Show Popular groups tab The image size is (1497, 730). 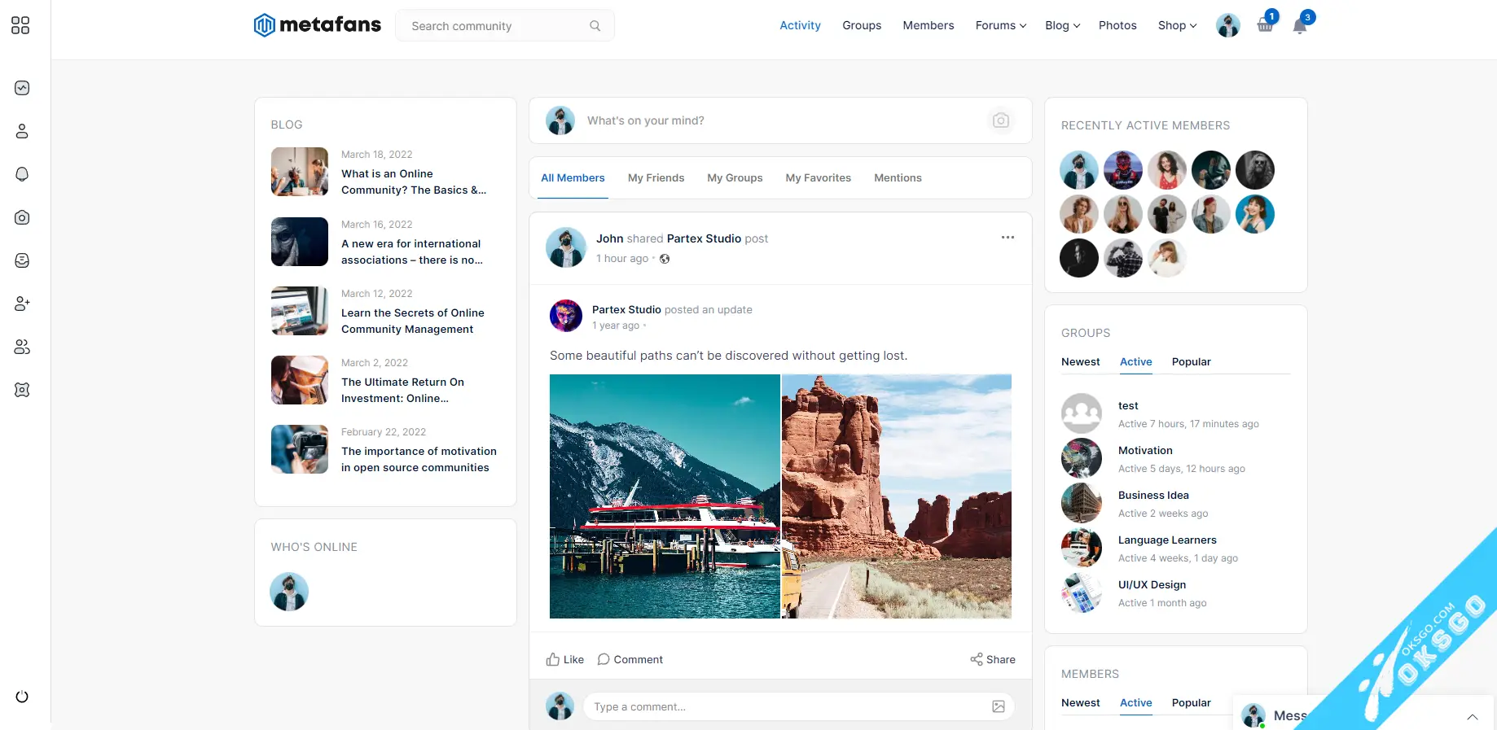point(1191,361)
